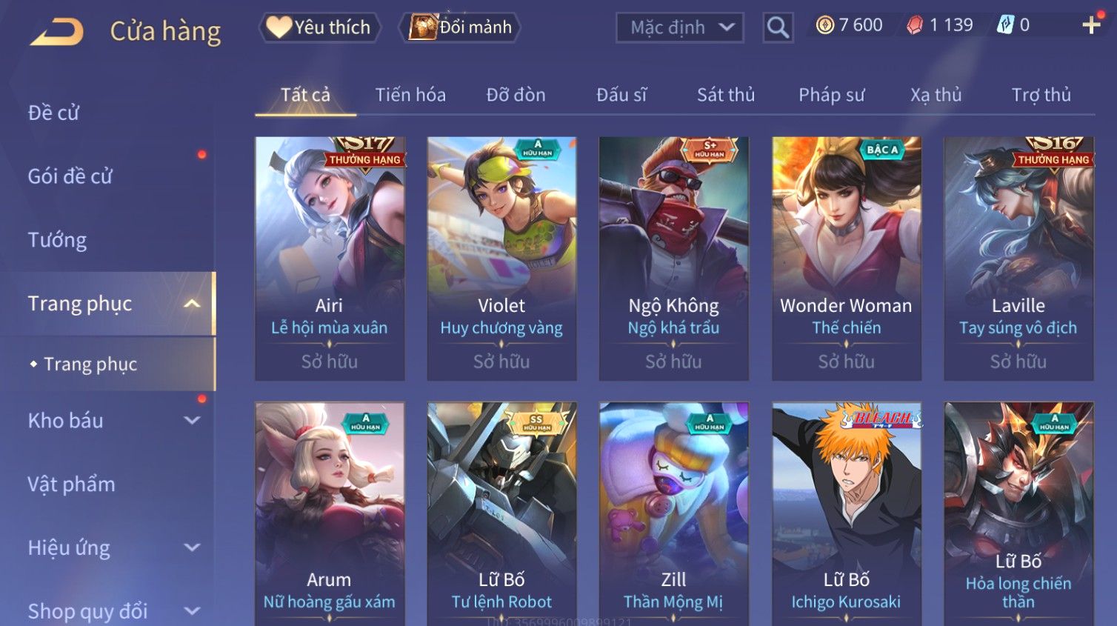Tap the red ruby currency icon
Image resolution: width=1117 pixels, height=626 pixels.
click(x=915, y=26)
